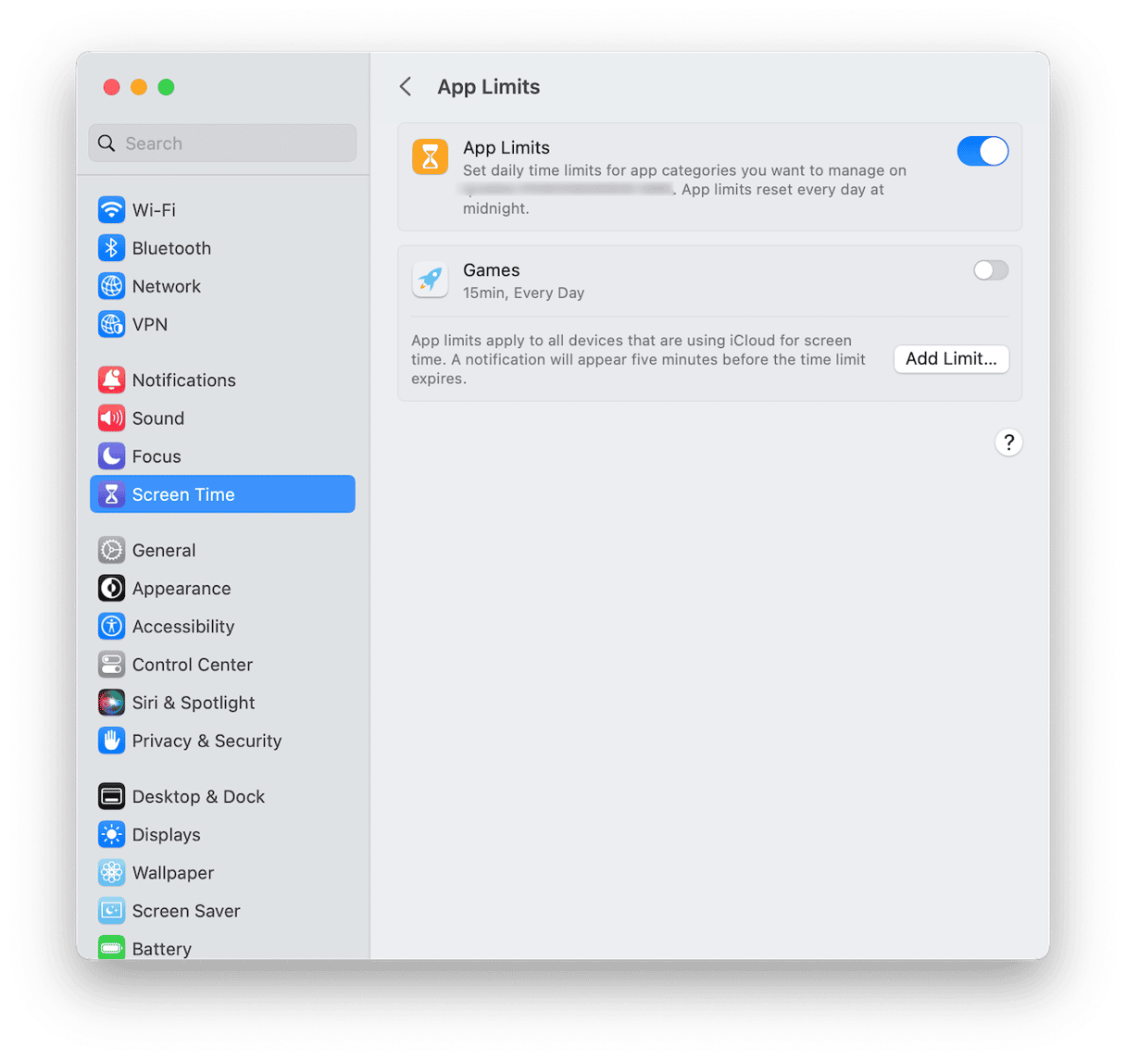Click the Focus moon icon
Screen dimensions: 1126x1060
click(111, 456)
